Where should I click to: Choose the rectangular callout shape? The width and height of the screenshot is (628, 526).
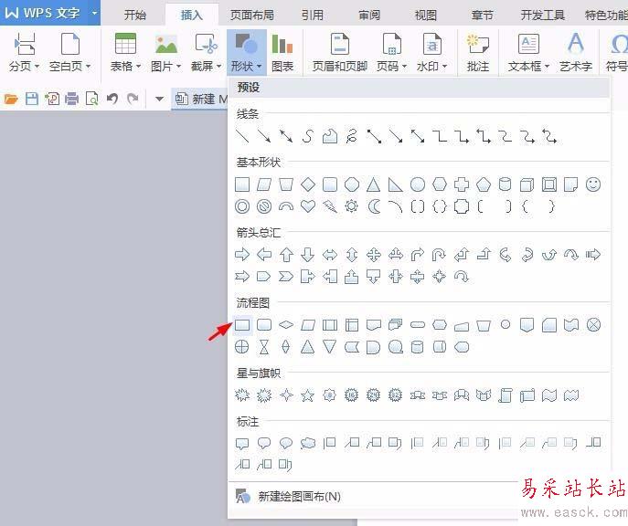pyautogui.click(x=242, y=443)
